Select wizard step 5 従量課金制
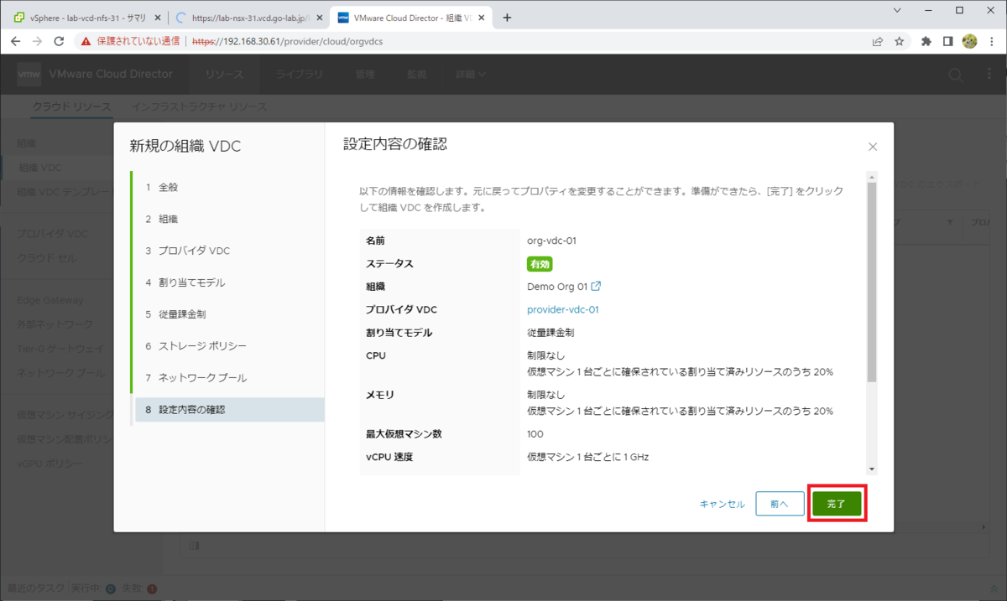Viewport: 1007px width, 601px height. click(x=228, y=314)
